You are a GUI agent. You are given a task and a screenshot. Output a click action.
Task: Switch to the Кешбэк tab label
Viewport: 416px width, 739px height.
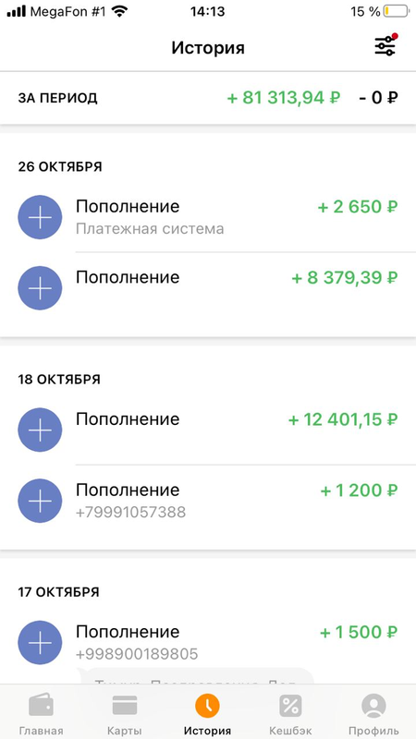point(290,731)
